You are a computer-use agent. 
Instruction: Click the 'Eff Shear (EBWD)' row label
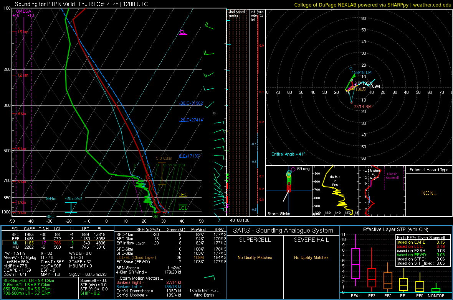pos(133,262)
